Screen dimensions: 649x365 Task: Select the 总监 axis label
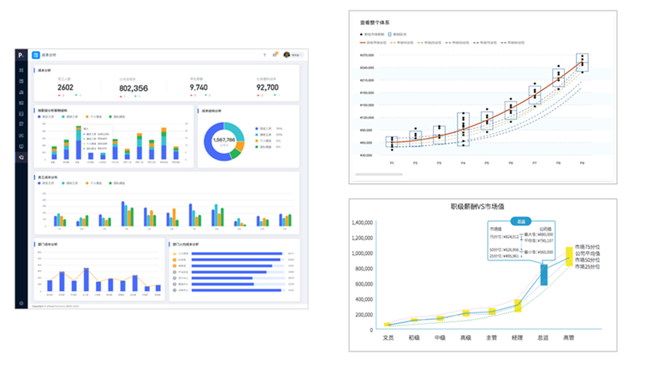pos(544,338)
